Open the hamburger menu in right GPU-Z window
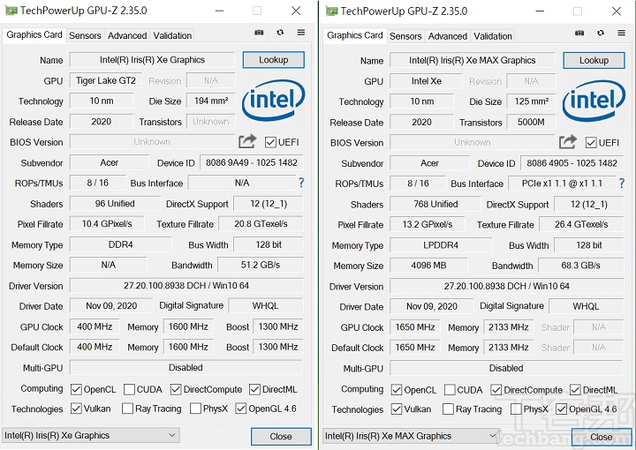This screenshot has width=636, height=450. [622, 34]
